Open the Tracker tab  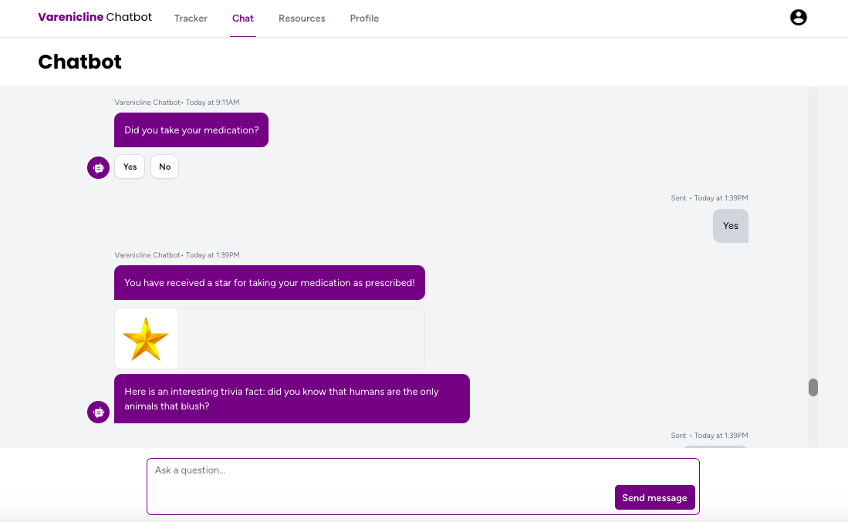click(191, 19)
